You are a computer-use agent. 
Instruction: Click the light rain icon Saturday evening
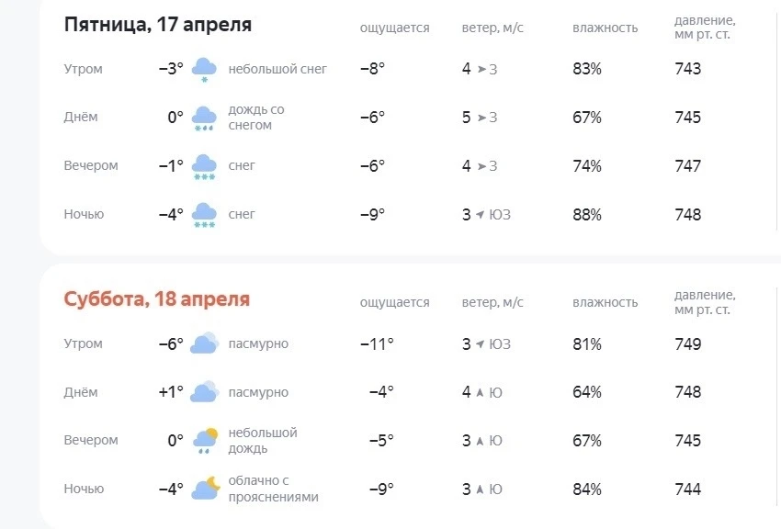[x=205, y=441]
